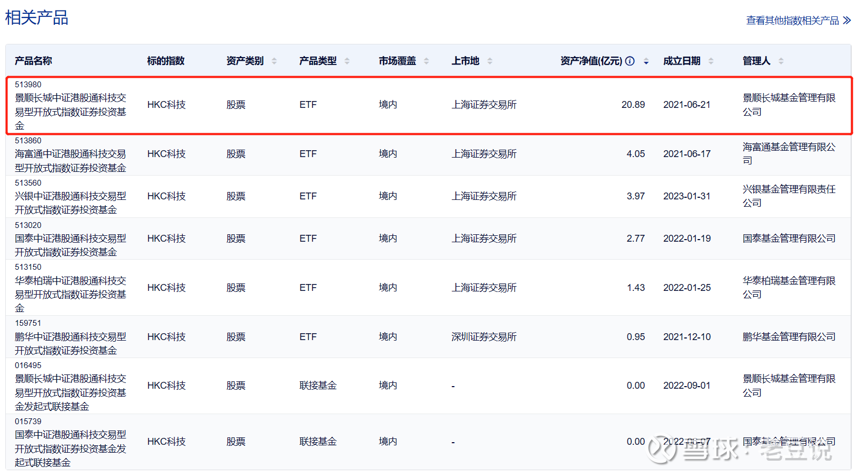Click the 标的指数 column header
857x476 pixels.
tap(166, 61)
